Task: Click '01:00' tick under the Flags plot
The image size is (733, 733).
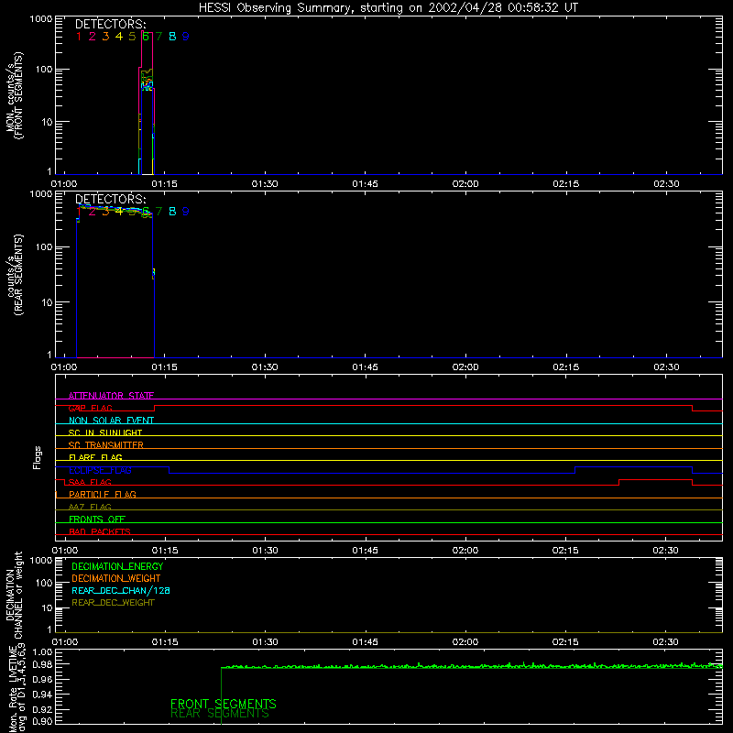Action: tap(64, 551)
